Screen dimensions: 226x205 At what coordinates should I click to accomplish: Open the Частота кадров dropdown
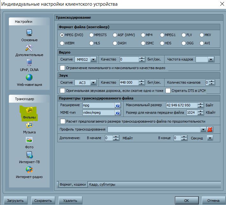[x=210, y=59]
